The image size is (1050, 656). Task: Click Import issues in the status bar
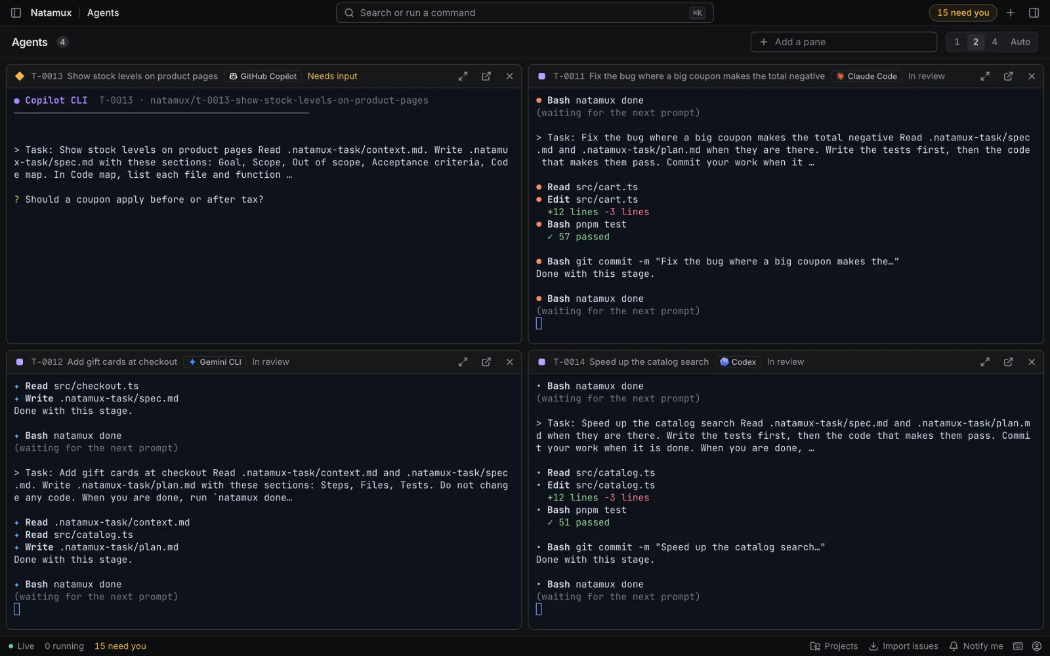click(904, 646)
